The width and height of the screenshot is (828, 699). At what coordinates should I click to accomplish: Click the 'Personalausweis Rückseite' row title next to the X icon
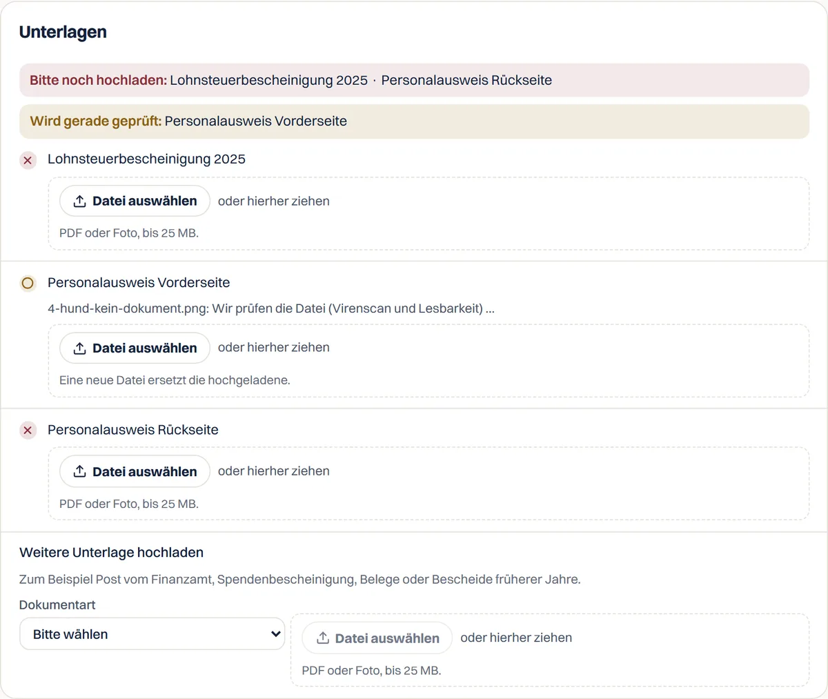coord(133,430)
